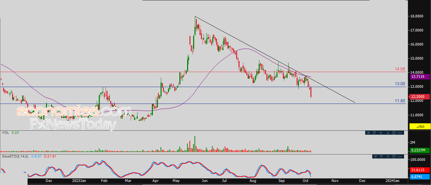Screen dimensions: 431x185
Task: Click the green 0.2337M volume tag
Action: click(420, 150)
